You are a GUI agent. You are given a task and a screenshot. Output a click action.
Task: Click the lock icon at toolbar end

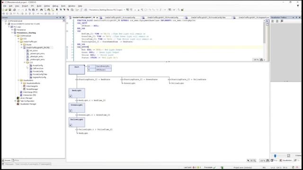[x=182, y=9]
